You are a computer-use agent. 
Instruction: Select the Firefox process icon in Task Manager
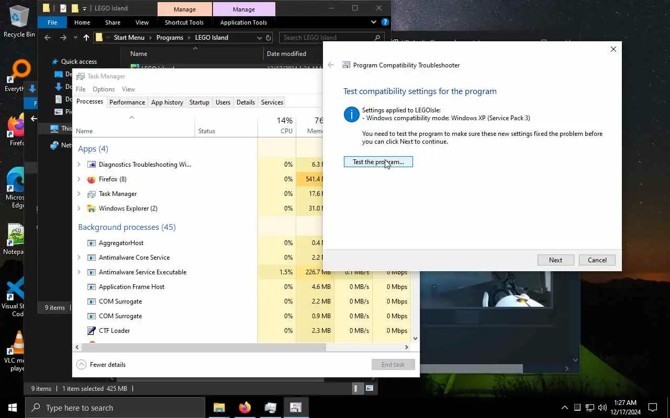[x=92, y=179]
